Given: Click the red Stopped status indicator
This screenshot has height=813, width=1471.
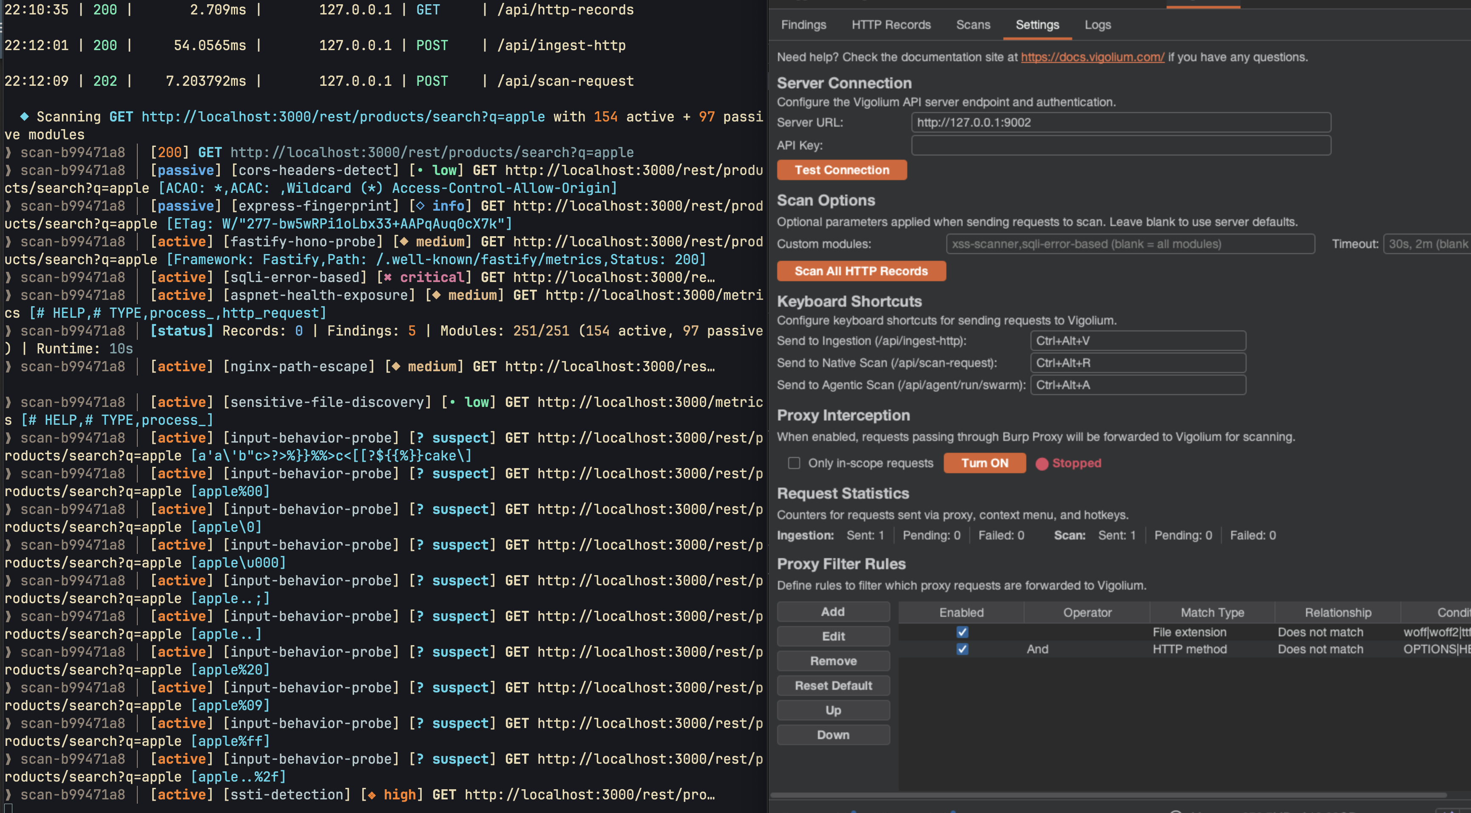Looking at the screenshot, I should (x=1068, y=463).
